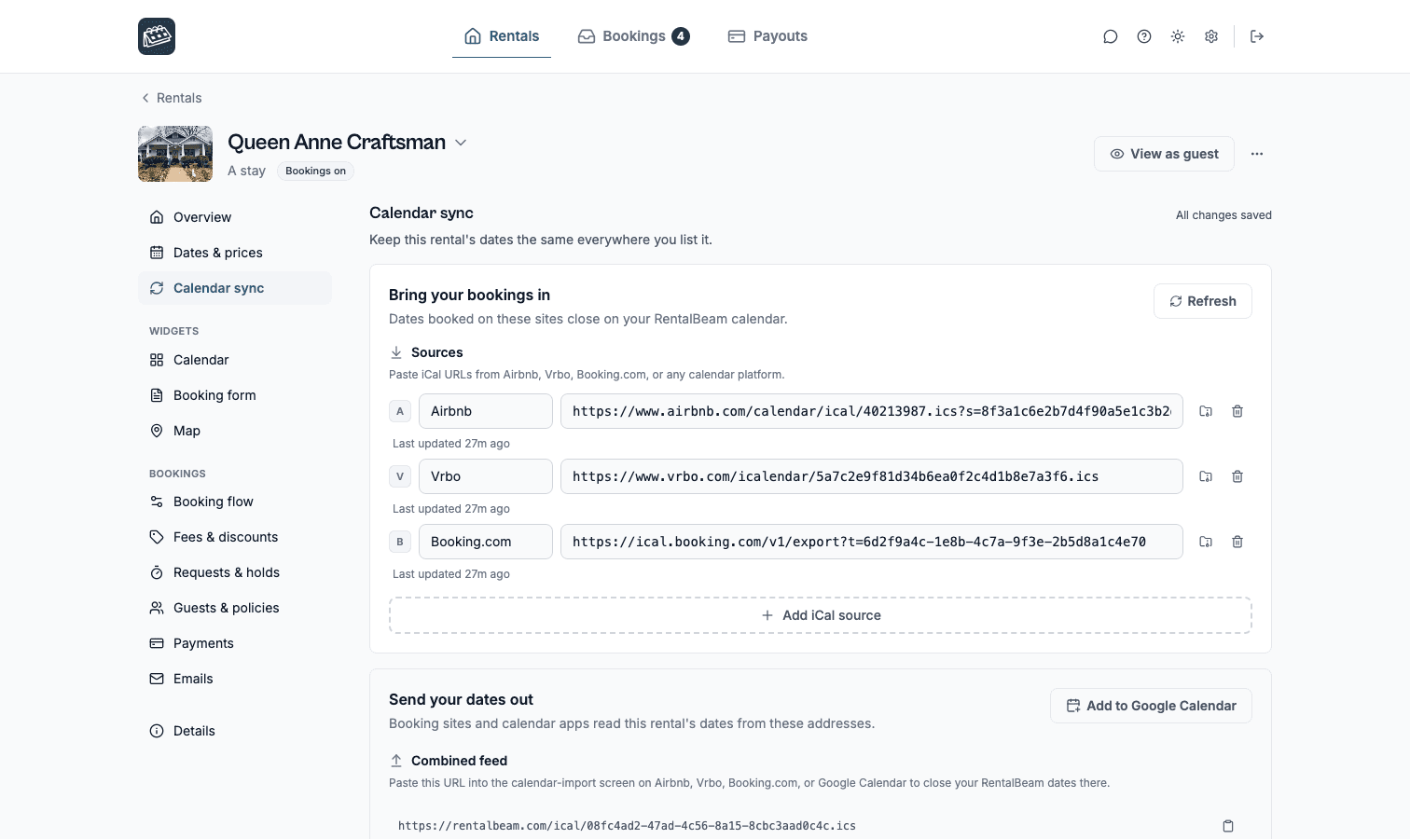Click the Refresh button
Image resolution: width=1410 pixels, height=839 pixels.
click(1203, 301)
